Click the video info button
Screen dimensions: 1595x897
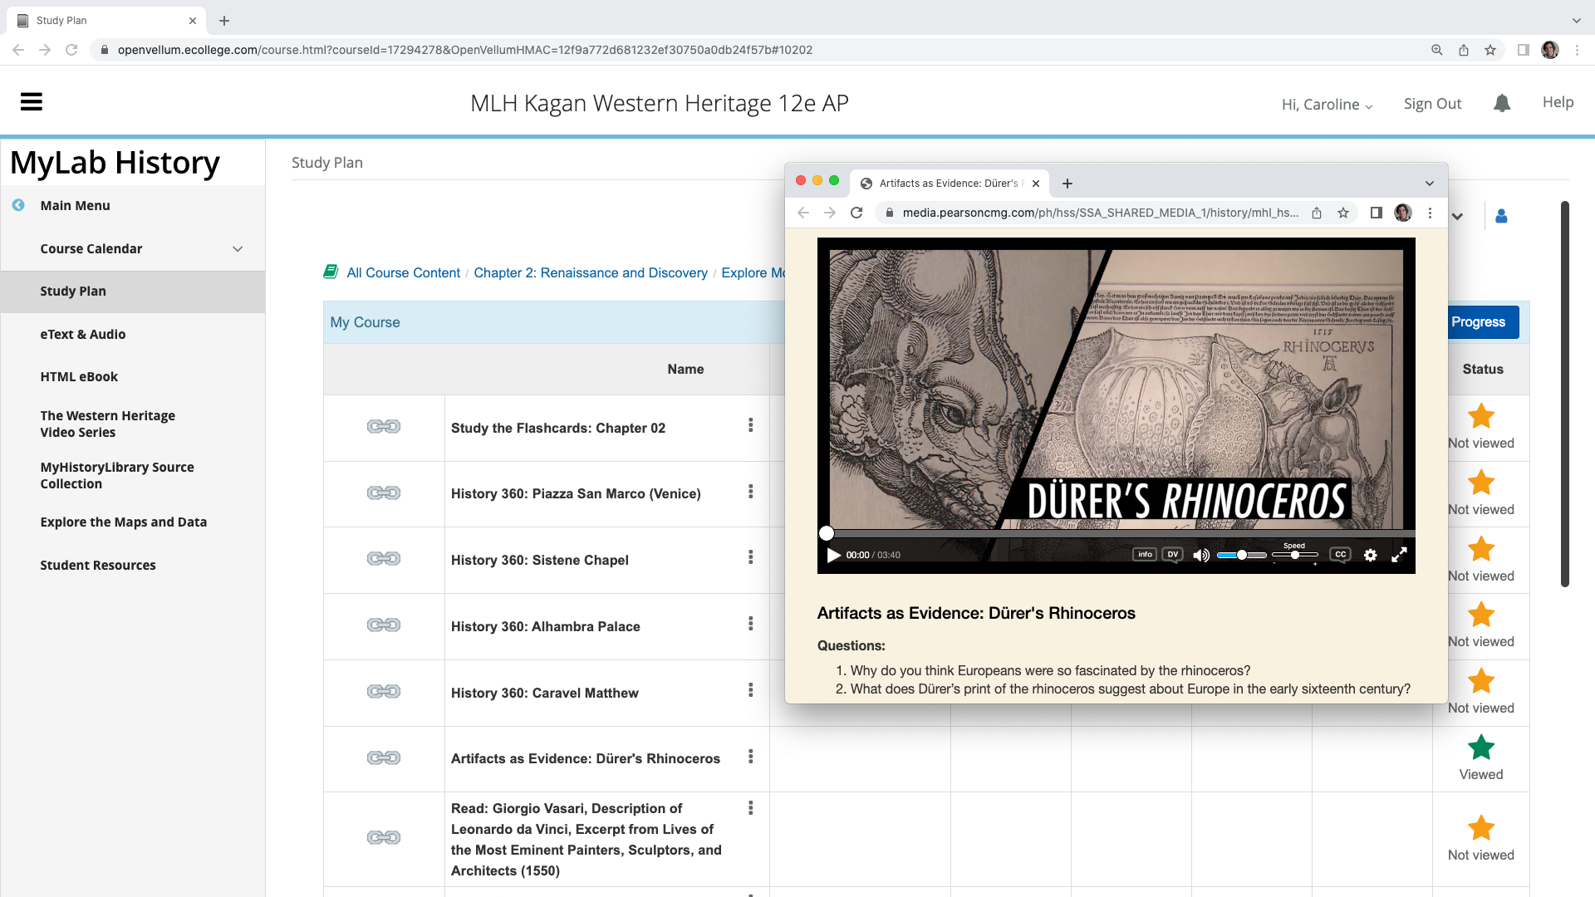[x=1144, y=554]
